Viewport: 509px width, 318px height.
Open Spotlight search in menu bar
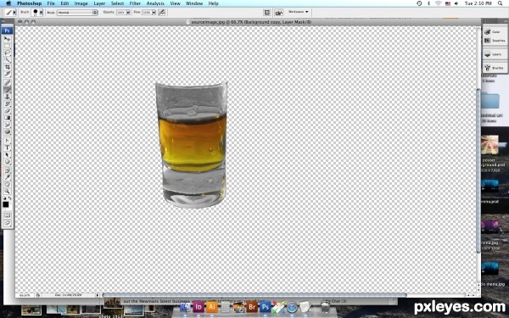point(501,3)
